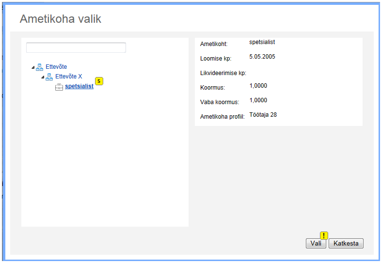Image resolution: width=381 pixels, height=263 pixels.
Task: Collapse the Ettevõte X tree node
Action: [x=43, y=77]
